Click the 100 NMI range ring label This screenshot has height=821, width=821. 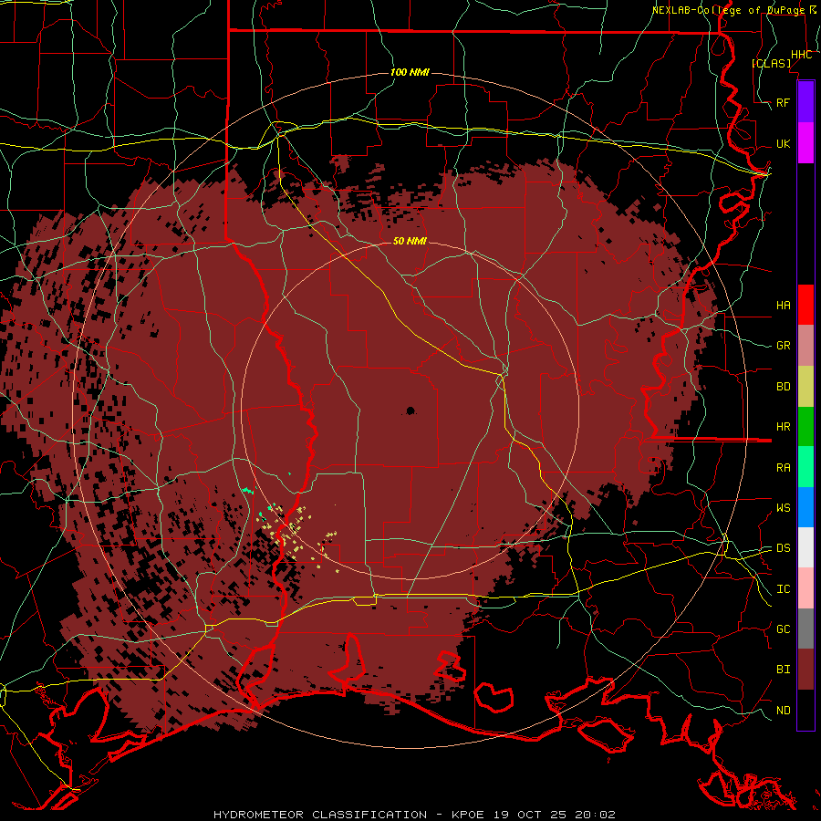coord(410,72)
